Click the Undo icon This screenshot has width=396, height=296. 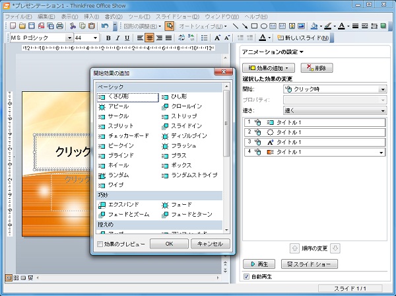105,26
